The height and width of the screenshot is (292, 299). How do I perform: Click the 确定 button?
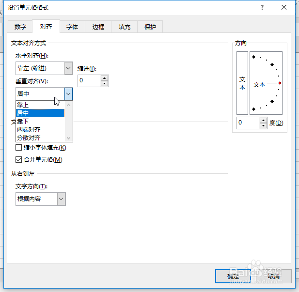click(x=233, y=276)
